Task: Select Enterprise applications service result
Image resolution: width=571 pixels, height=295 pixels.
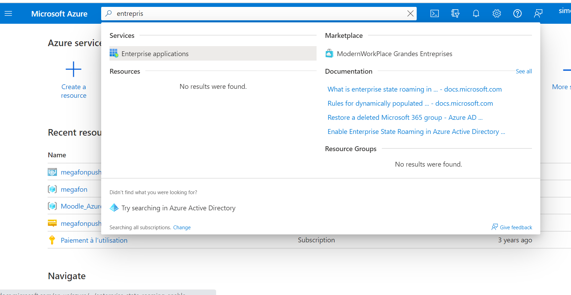Action: [213, 53]
